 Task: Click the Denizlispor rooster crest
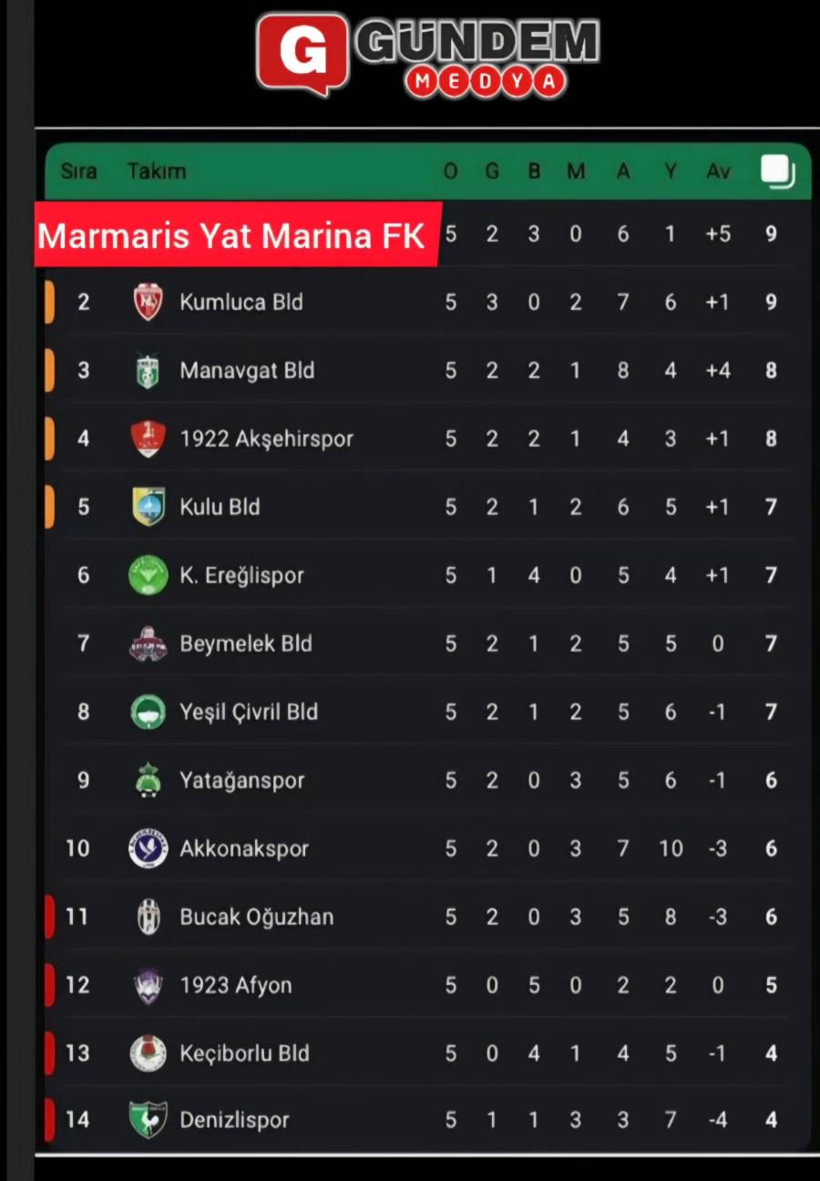(148, 1120)
